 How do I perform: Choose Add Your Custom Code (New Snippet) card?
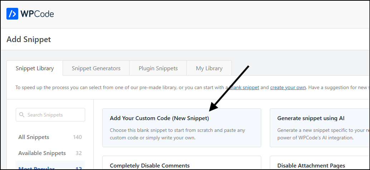pyautogui.click(x=182, y=128)
